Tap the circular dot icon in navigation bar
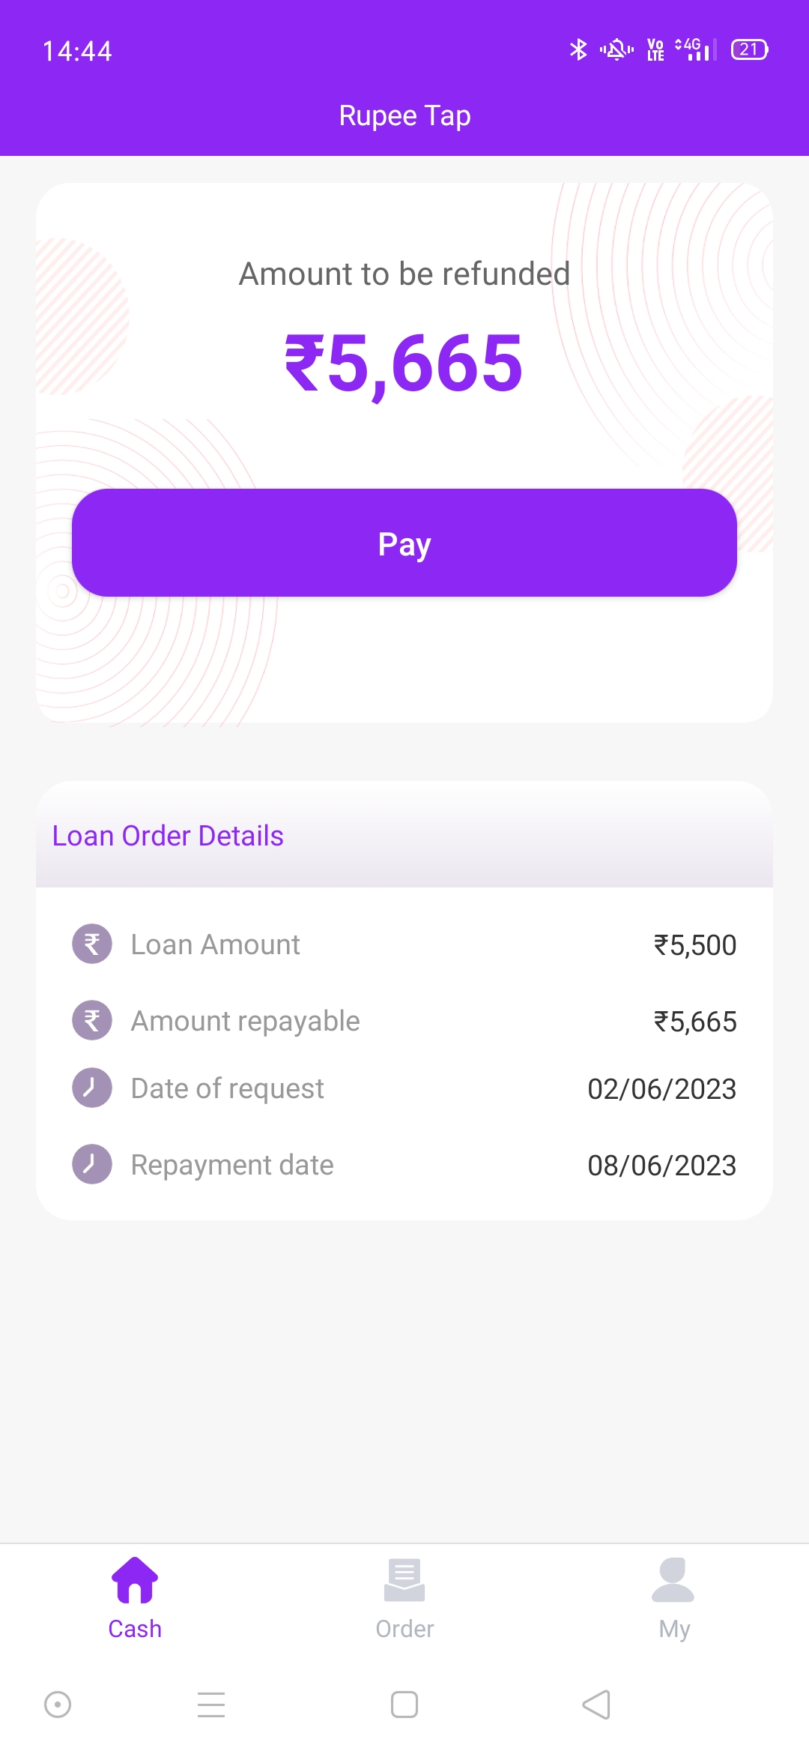Image resolution: width=809 pixels, height=1754 pixels. [58, 1705]
